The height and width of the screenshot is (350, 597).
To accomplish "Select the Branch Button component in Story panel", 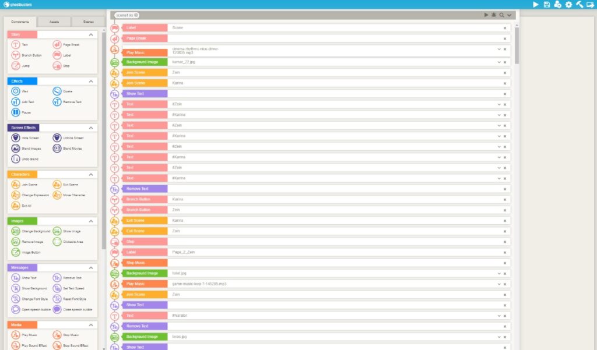I will click(16, 55).
